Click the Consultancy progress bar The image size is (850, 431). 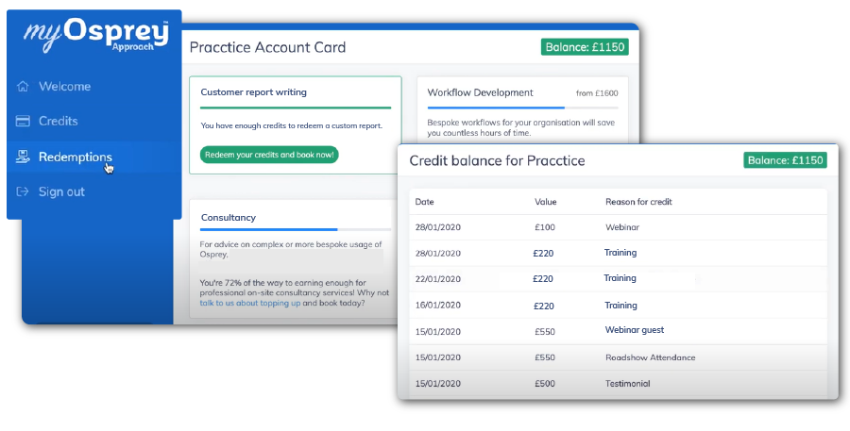pos(296,229)
